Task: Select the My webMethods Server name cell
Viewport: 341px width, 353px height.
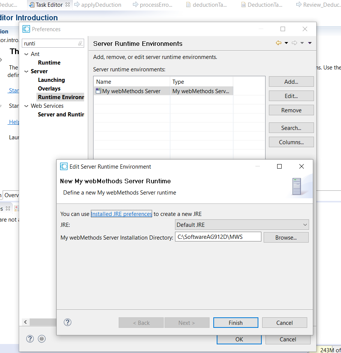Action: pyautogui.click(x=132, y=91)
